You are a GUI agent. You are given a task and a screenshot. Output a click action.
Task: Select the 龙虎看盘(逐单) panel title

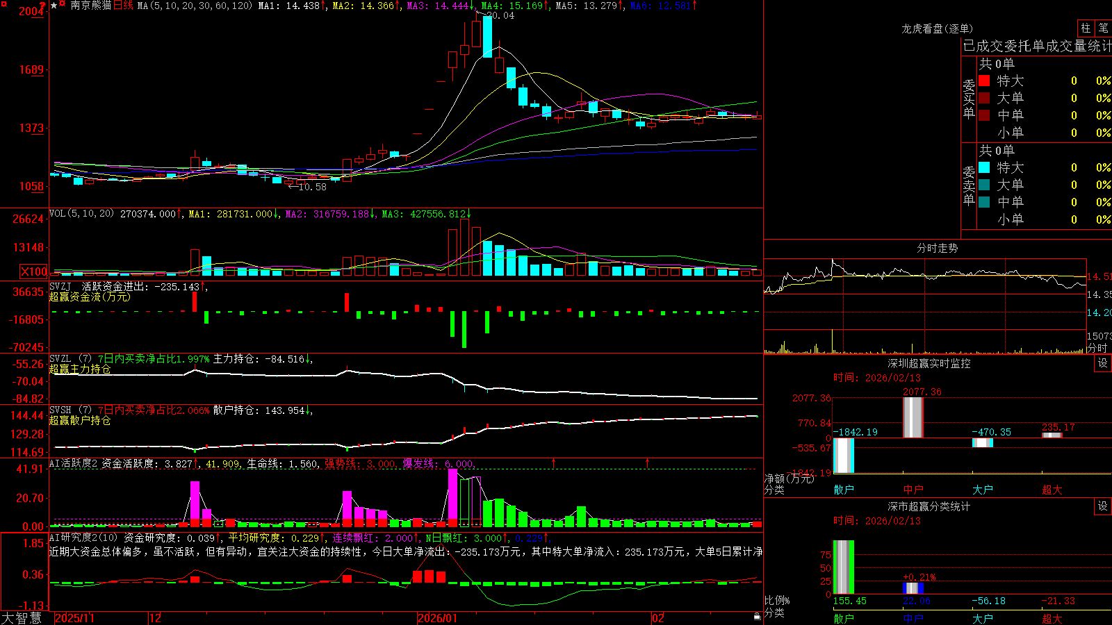pos(937,28)
